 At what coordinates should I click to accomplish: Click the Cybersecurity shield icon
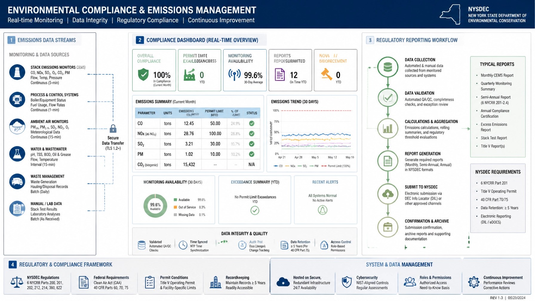[347, 282]
